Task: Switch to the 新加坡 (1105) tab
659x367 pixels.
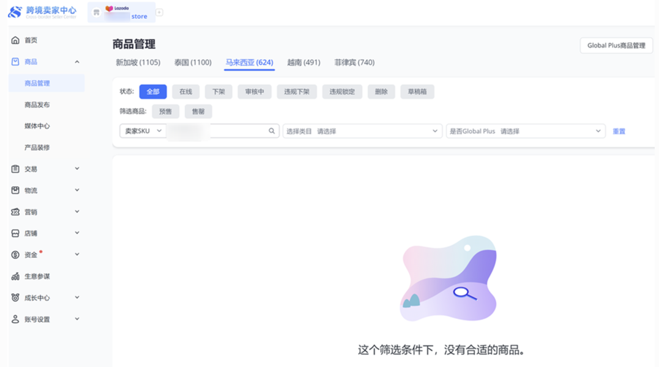Action: (138, 62)
